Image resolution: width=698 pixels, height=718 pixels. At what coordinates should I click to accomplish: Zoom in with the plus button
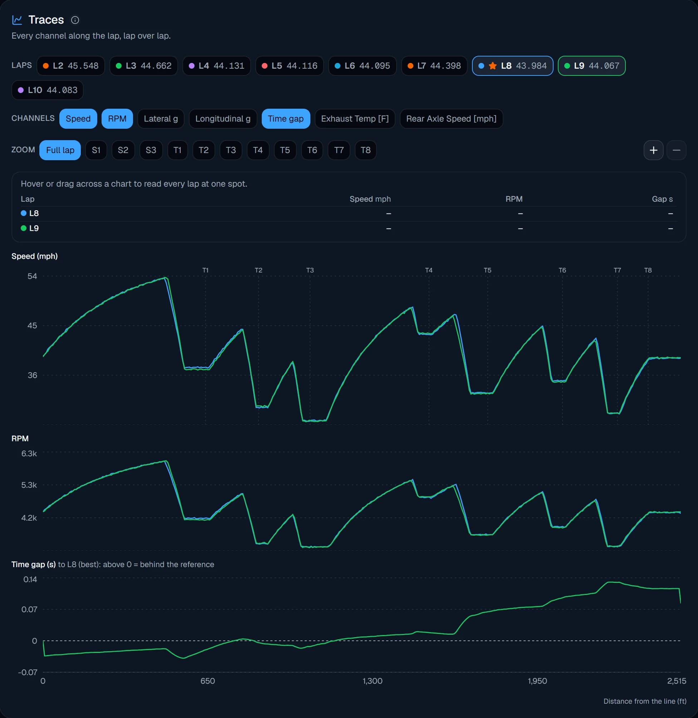tap(653, 150)
